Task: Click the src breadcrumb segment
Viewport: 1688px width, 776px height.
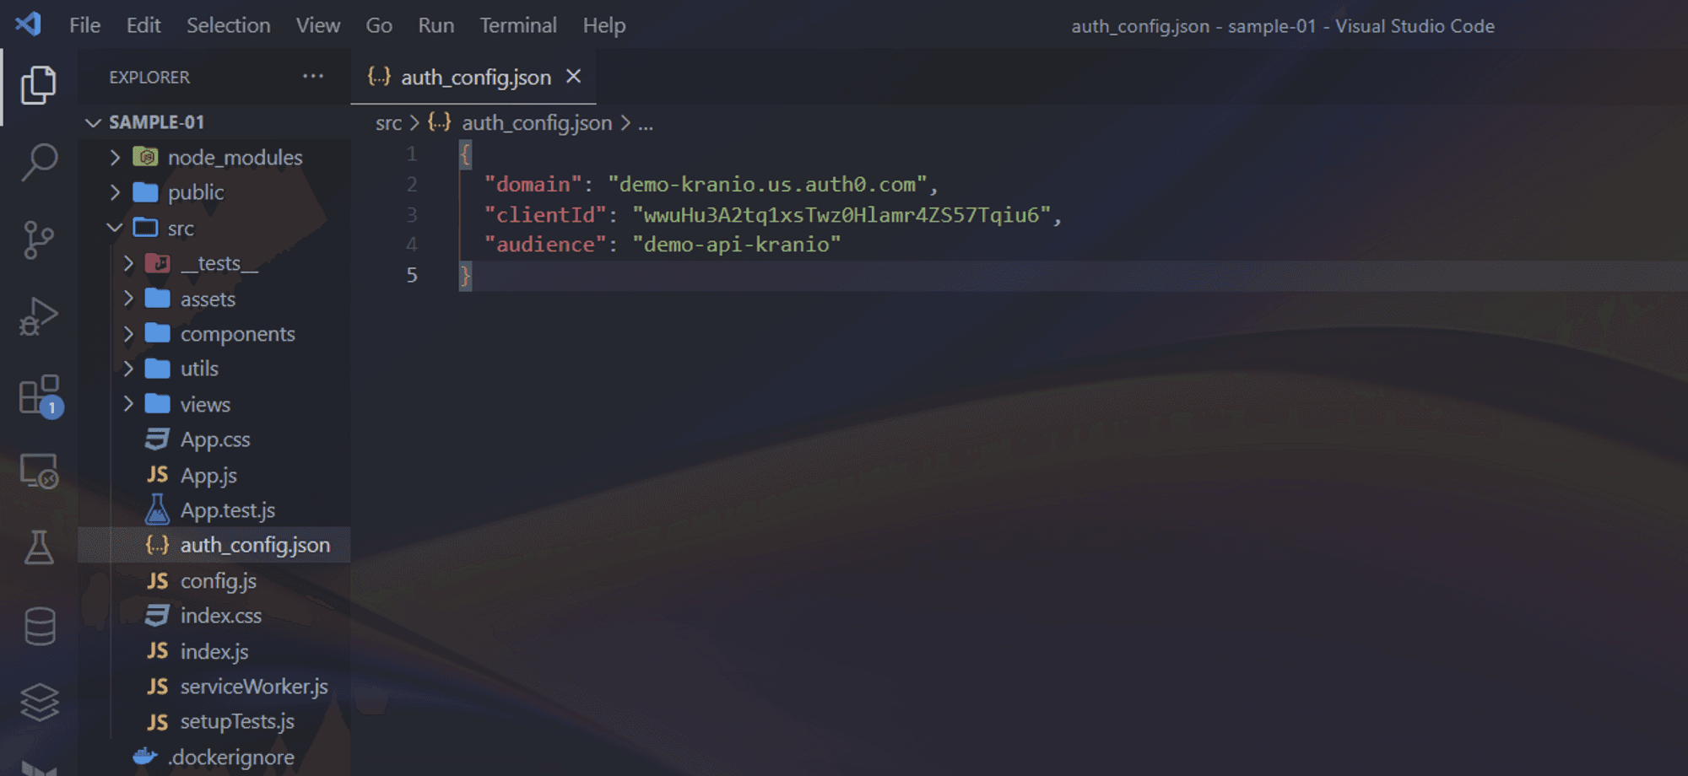Action: pyautogui.click(x=388, y=123)
